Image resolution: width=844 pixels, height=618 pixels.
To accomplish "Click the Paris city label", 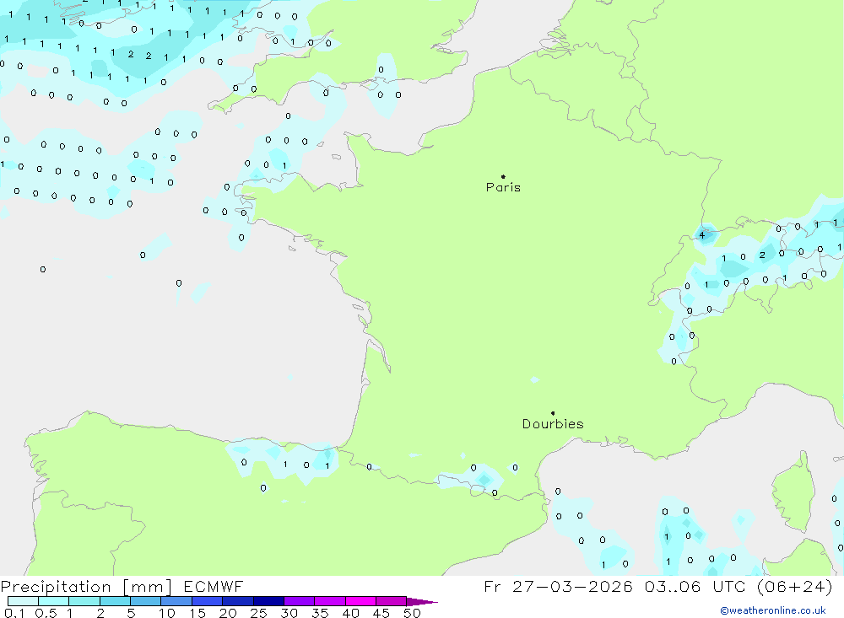I will click(x=503, y=187).
